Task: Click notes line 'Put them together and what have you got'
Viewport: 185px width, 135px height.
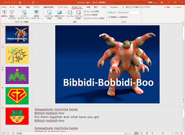Action: click(x=67, y=117)
